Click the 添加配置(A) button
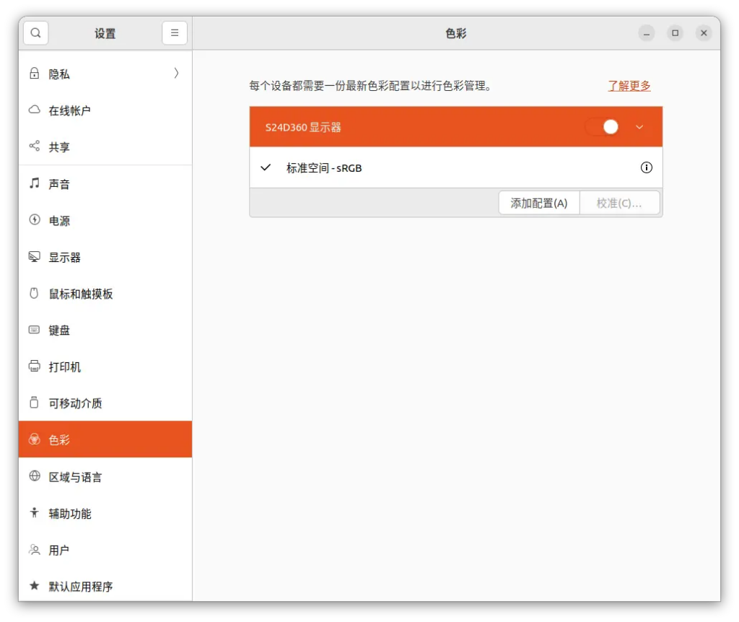 click(x=538, y=203)
